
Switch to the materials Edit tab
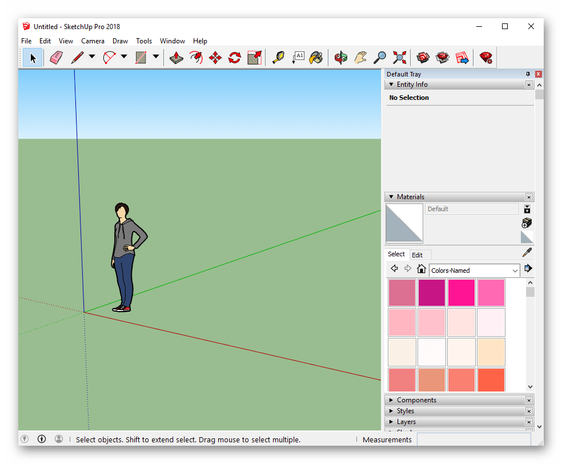(417, 255)
